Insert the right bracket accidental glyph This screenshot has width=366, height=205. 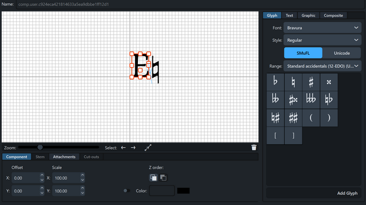(293, 136)
